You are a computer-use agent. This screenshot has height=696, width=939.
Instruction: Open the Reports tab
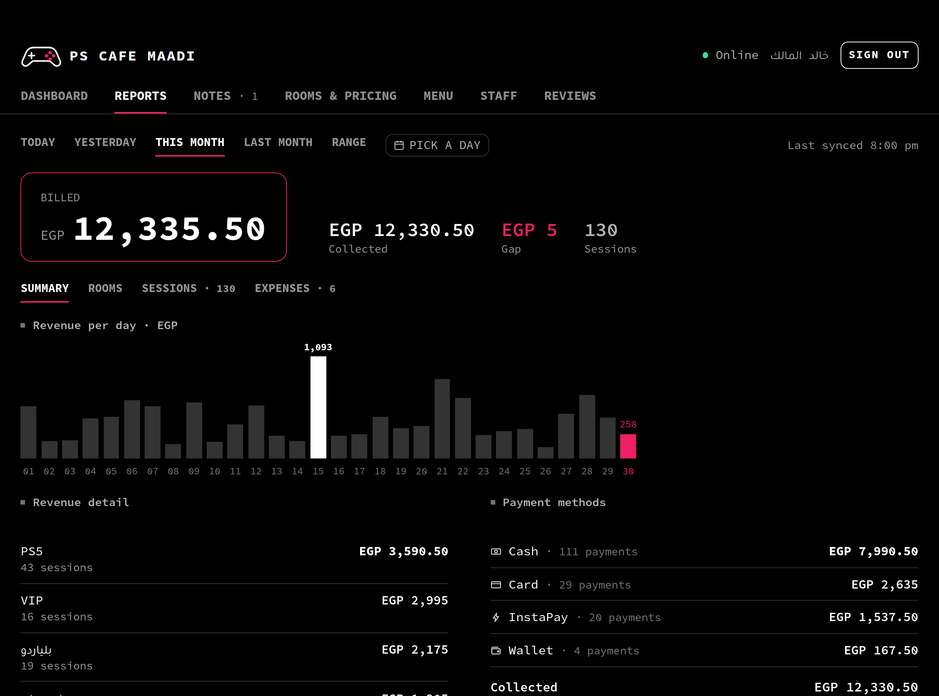140,96
